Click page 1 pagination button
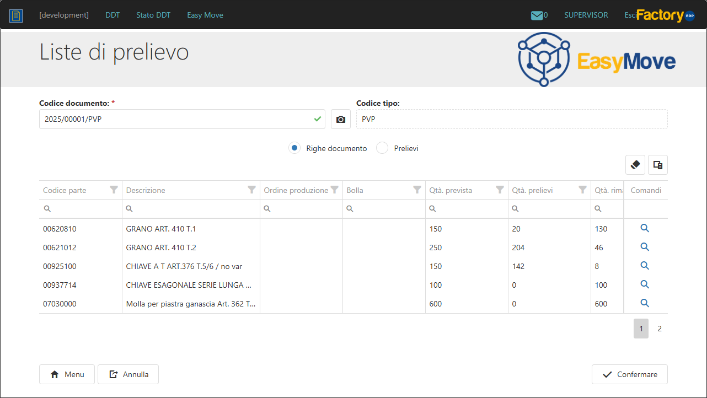 coord(641,329)
